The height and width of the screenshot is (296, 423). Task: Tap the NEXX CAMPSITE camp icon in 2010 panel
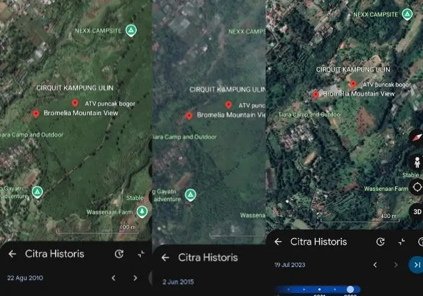[x=131, y=30]
